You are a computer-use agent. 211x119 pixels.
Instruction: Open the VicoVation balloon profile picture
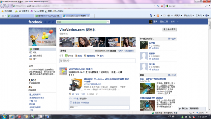pos(43,37)
